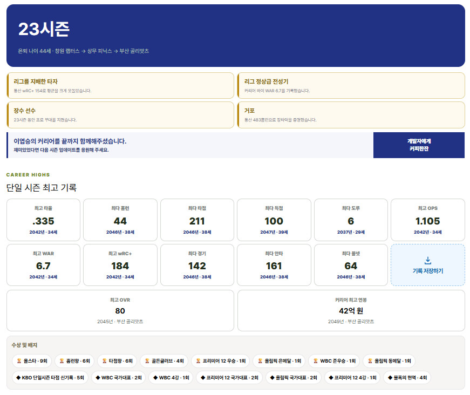470x395 pixels.
Task: Click the 개발자에게 커피한잔 button
Action: click(419, 145)
